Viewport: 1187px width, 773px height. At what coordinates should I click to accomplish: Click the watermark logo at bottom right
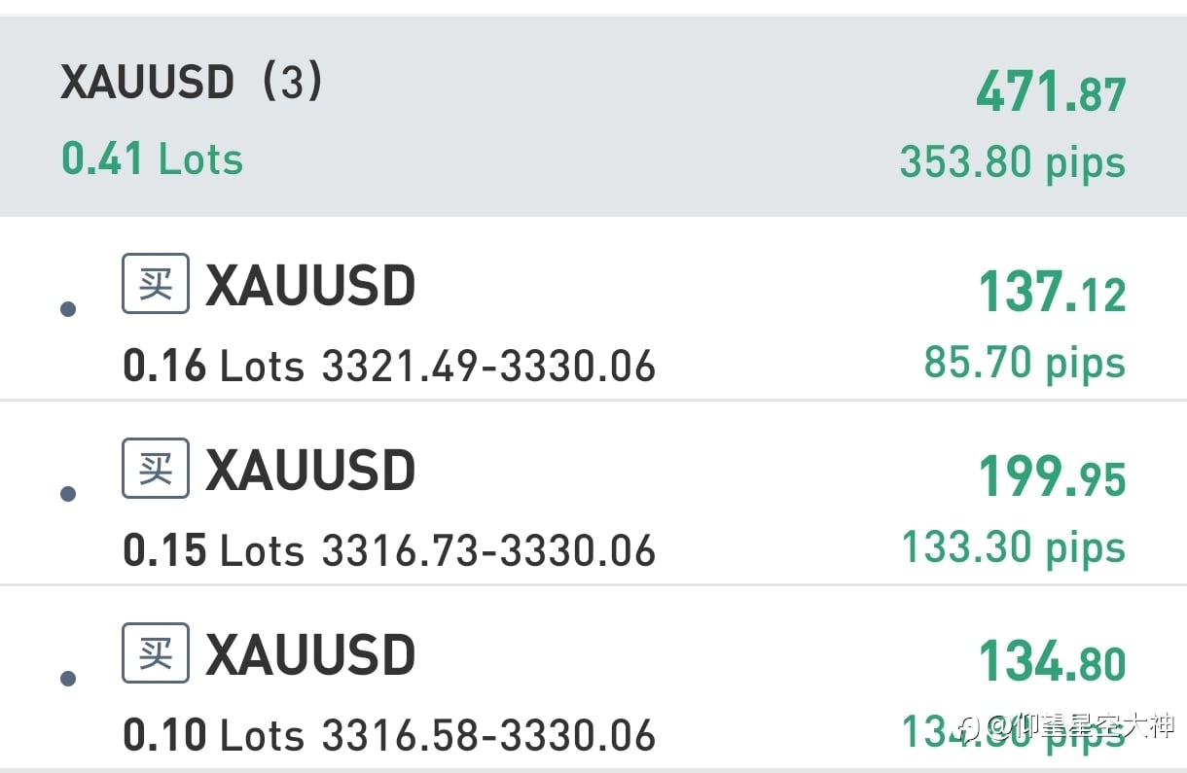1066,725
